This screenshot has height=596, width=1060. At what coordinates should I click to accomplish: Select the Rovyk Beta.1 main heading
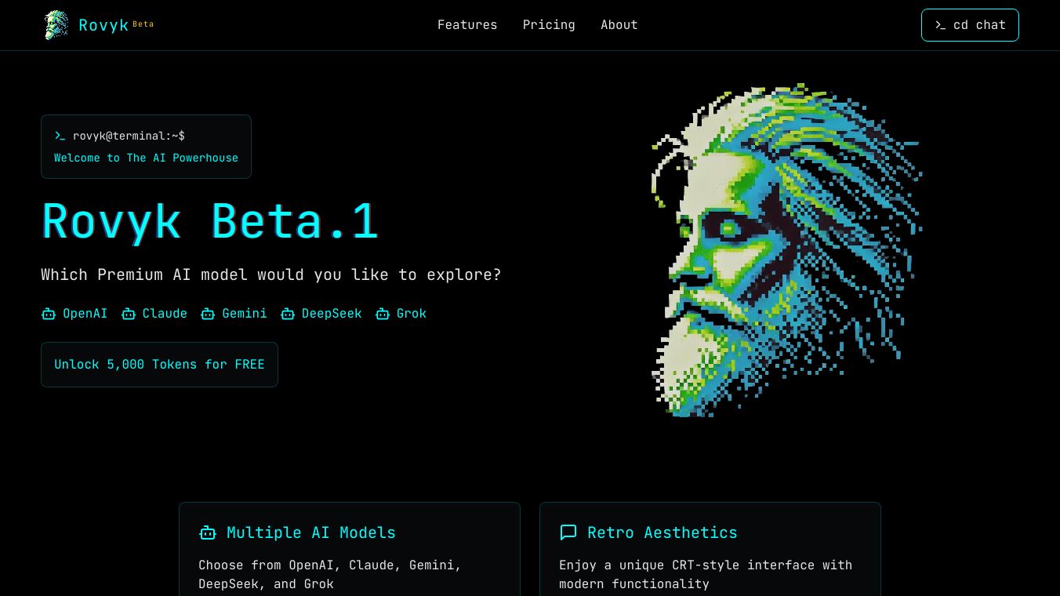click(210, 222)
